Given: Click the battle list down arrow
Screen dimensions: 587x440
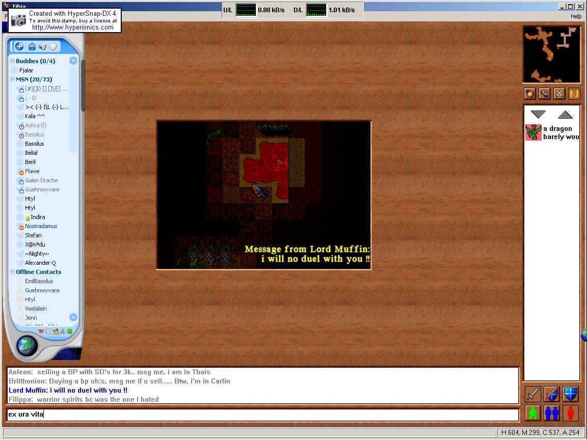Looking at the screenshot, I should click(538, 115).
